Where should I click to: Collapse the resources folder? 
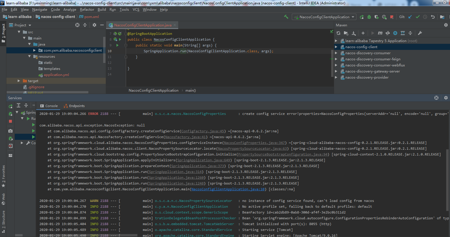30,57
